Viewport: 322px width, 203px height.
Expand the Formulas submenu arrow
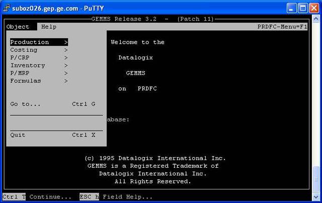pyautogui.click(x=66, y=81)
